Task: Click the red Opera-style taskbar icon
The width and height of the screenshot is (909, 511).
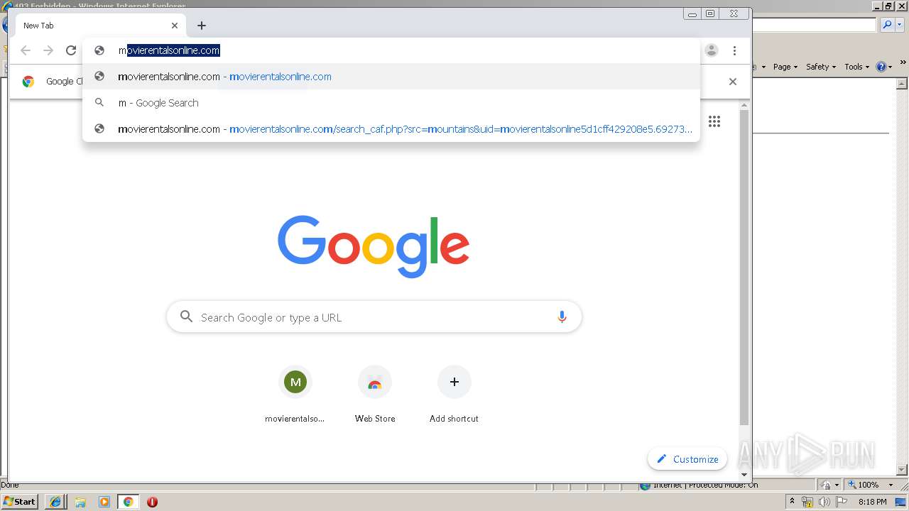Action: click(152, 502)
